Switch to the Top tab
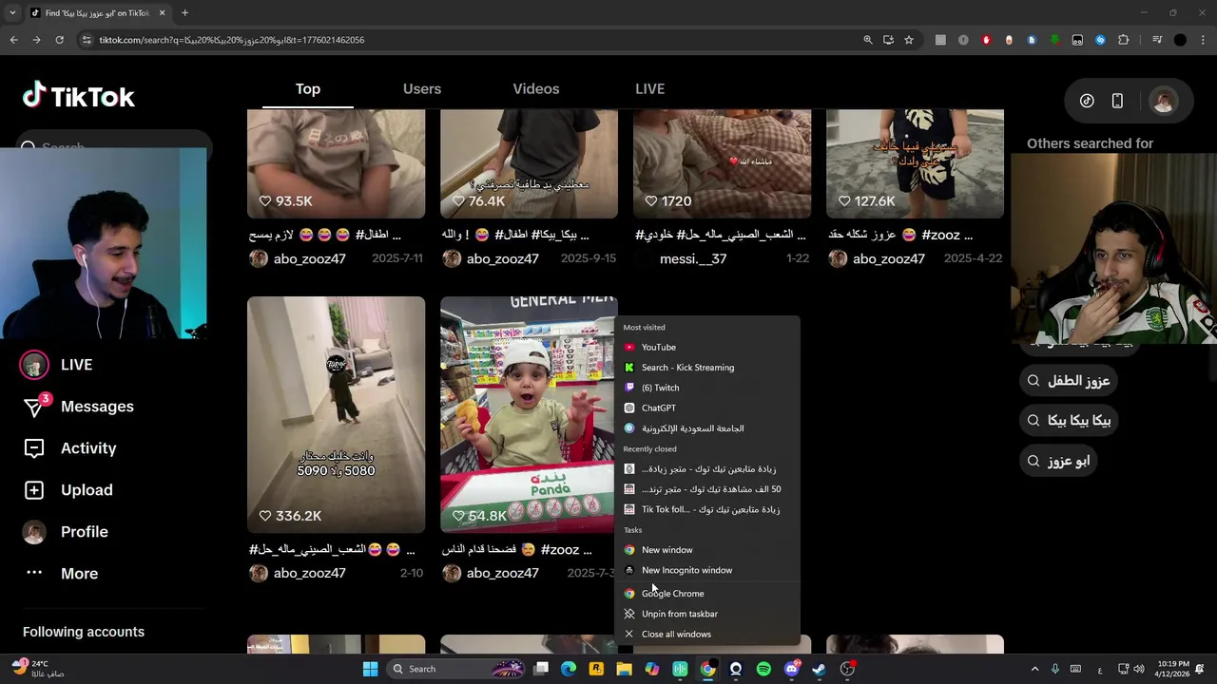This screenshot has width=1217, height=684. [307, 88]
